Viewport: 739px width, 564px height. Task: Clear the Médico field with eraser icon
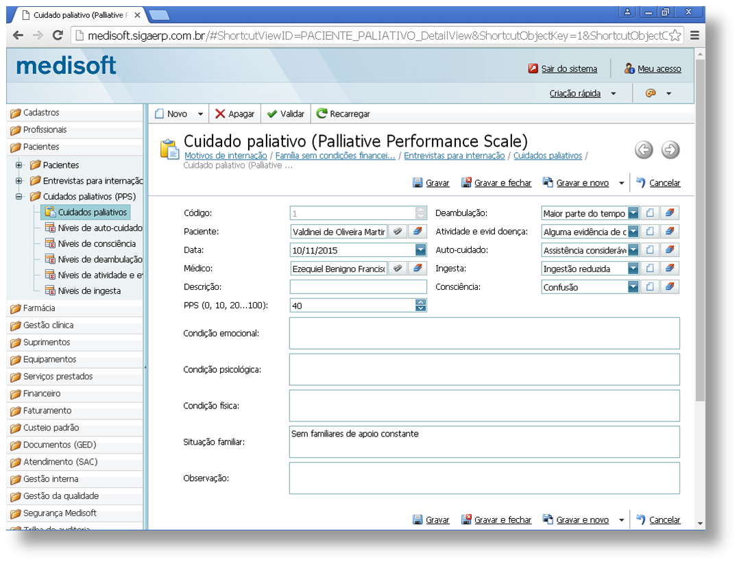click(417, 268)
